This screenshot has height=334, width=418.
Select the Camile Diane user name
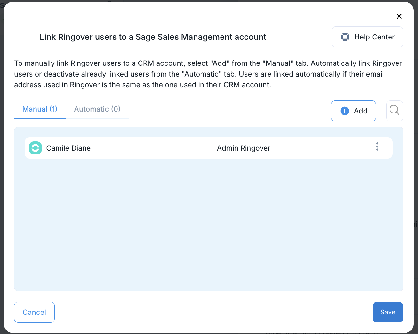[68, 148]
